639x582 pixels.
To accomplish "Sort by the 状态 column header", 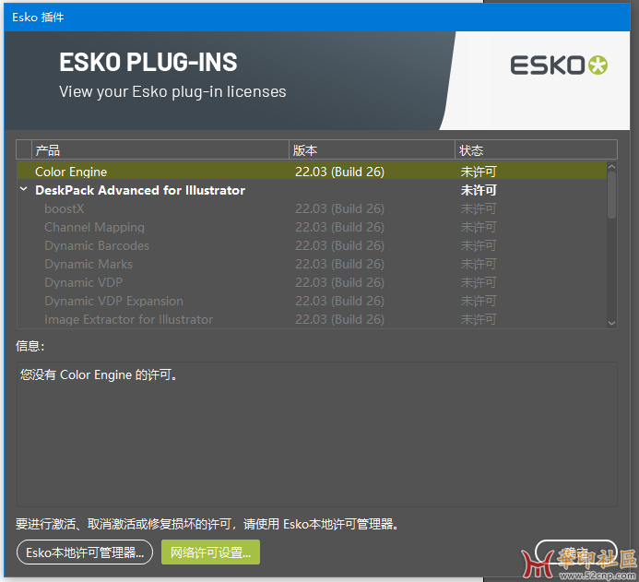I will [536, 150].
